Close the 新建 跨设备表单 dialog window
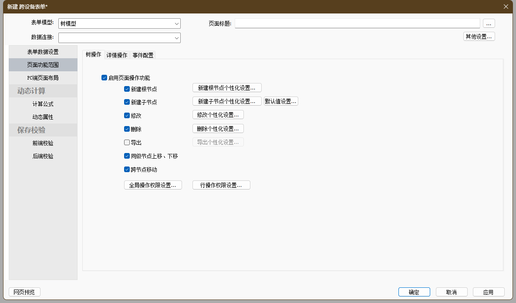Image resolution: width=516 pixels, height=303 pixels. [x=506, y=7]
